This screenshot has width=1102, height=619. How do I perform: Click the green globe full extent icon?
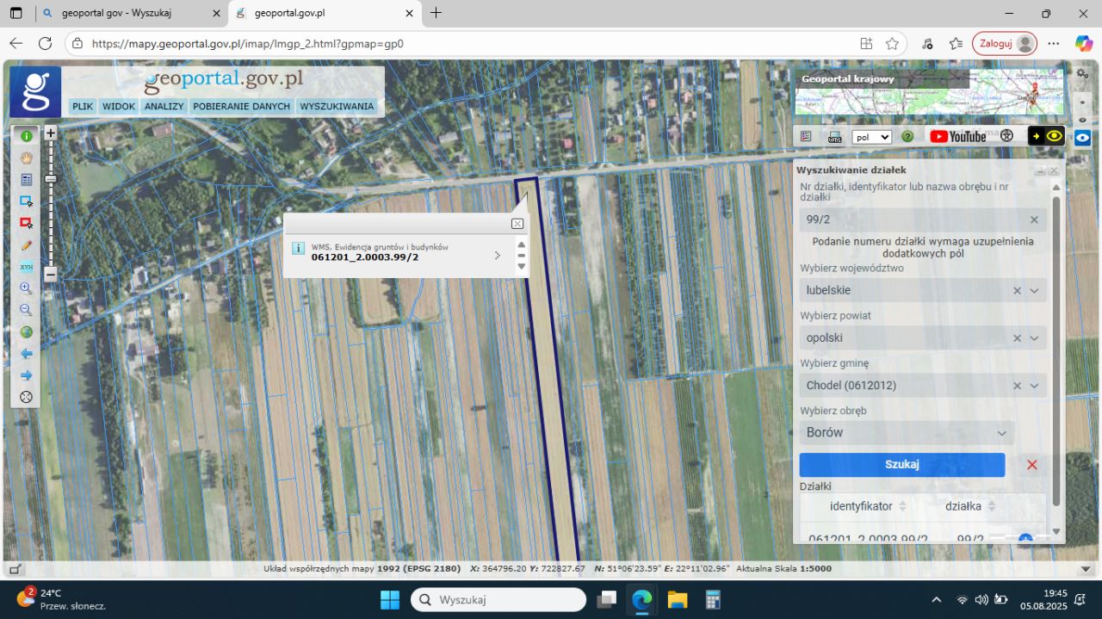(26, 332)
